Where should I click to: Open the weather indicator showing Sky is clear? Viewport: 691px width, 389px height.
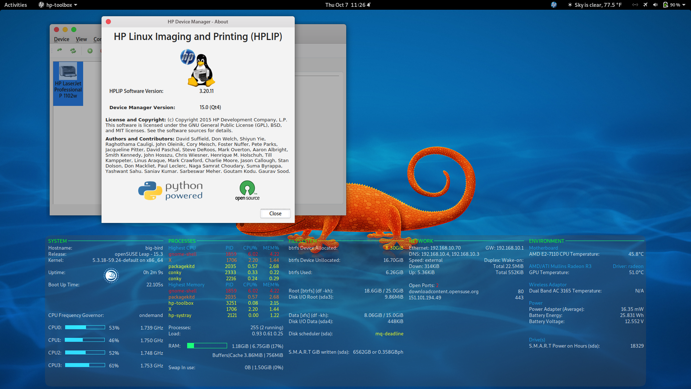point(595,5)
